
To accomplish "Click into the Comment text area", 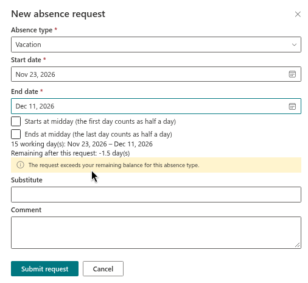I will 156,232.
